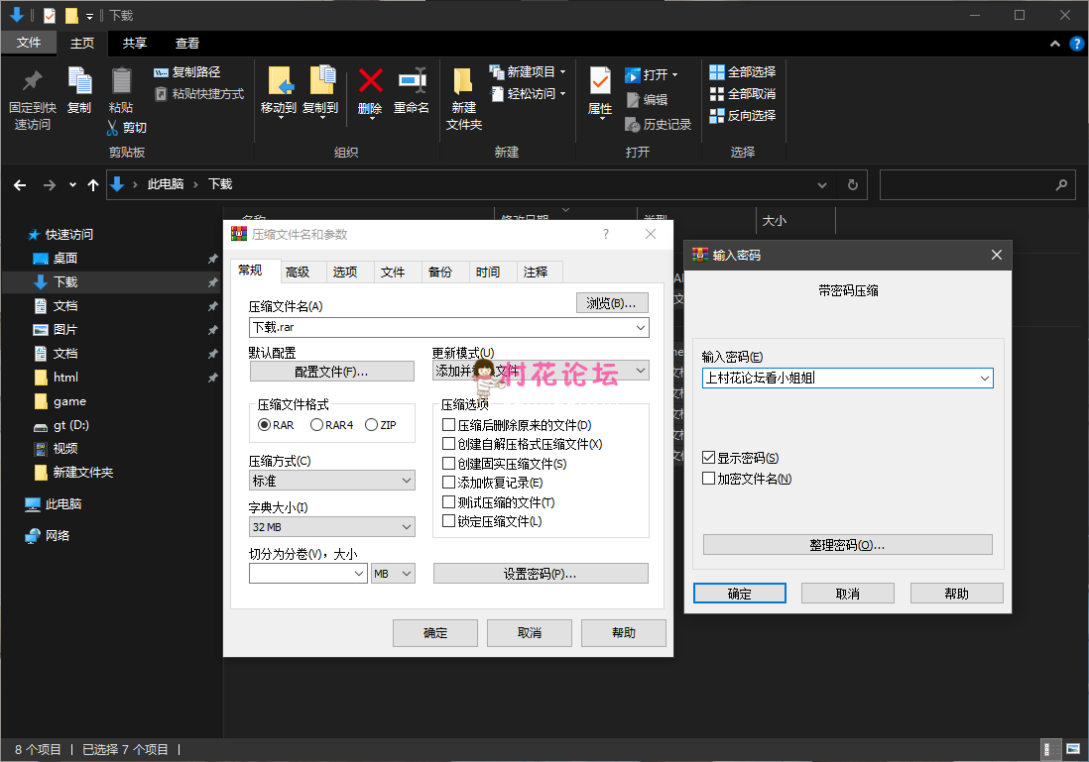The width and height of the screenshot is (1089, 762).
Task: Click the 整理密码(O)... button
Action: point(847,545)
